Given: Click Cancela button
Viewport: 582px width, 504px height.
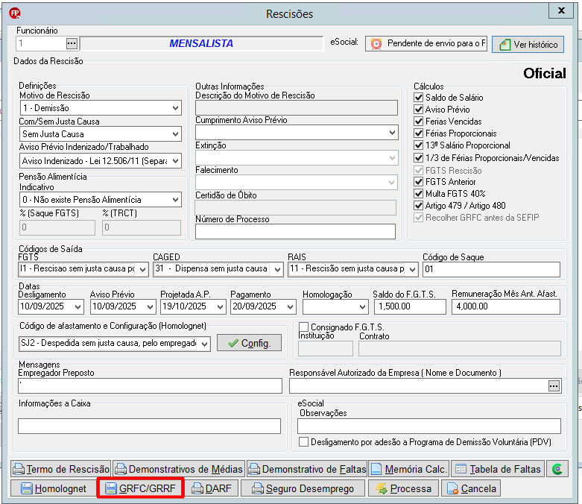Looking at the screenshot, I should [472, 488].
